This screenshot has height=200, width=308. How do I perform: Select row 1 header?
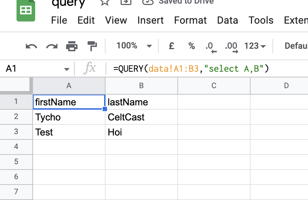pyautogui.click(x=16, y=101)
